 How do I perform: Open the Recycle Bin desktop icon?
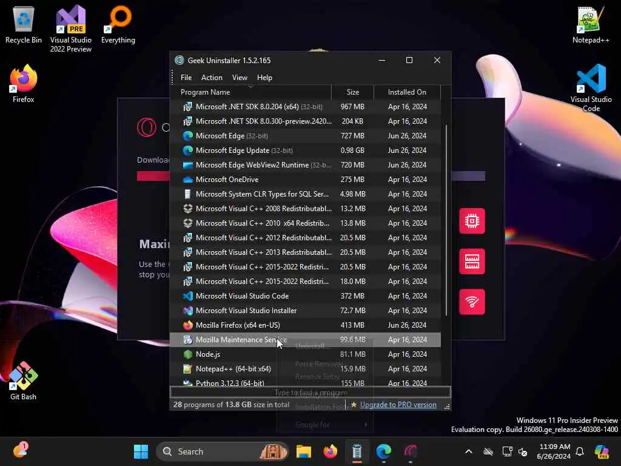pos(24,24)
